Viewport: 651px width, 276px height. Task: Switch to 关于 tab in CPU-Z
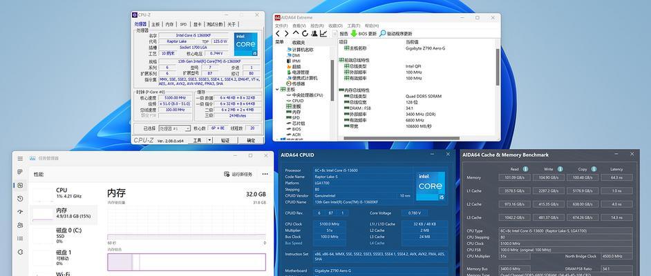[x=232, y=24]
